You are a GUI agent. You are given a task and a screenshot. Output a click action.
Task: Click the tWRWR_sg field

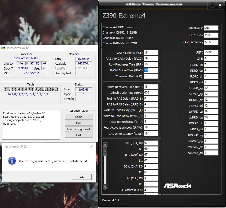(211, 135)
